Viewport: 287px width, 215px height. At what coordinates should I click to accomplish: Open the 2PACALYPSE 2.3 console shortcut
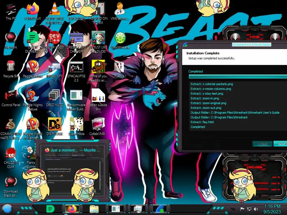coord(76,71)
